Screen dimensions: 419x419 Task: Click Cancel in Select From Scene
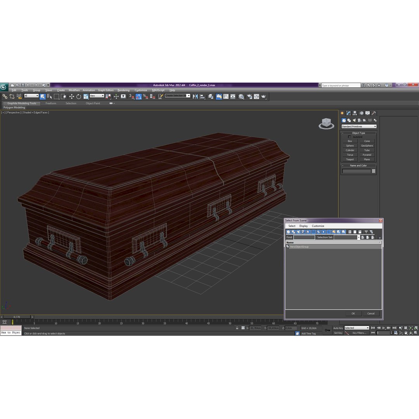point(371,313)
